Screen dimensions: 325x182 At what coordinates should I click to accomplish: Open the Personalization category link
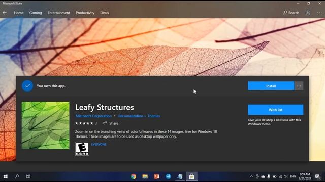coord(131,116)
